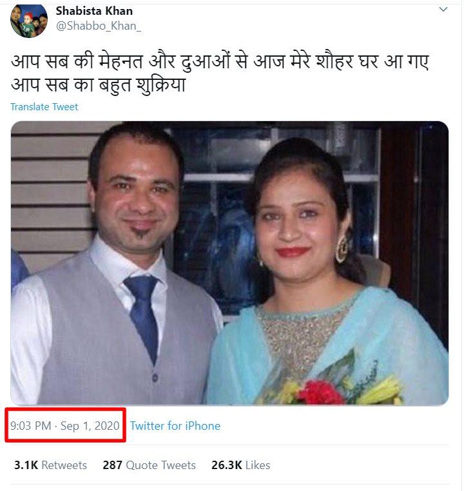
Task: Click the Translate Tweet link
Action: [x=44, y=107]
